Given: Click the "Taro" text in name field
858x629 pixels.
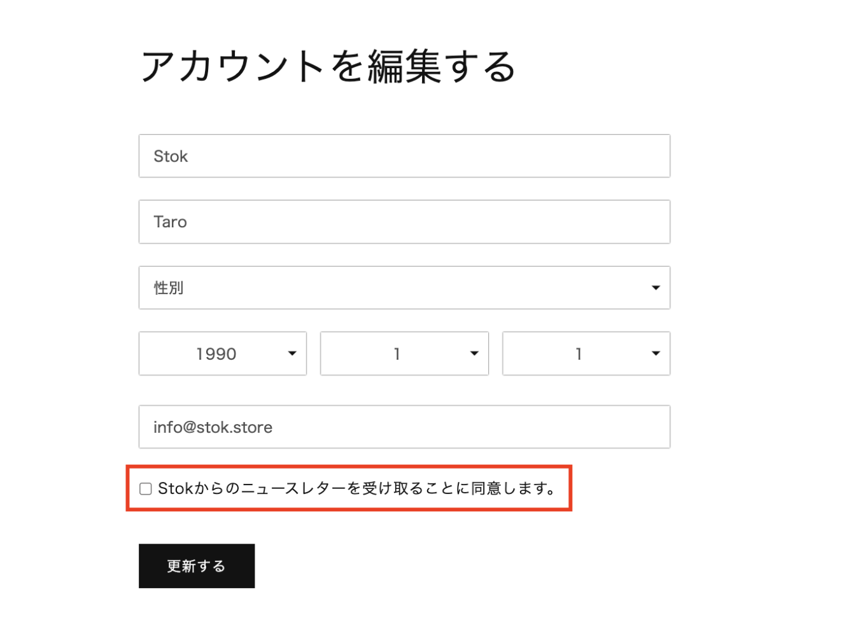Looking at the screenshot, I should pyautogui.click(x=170, y=222).
